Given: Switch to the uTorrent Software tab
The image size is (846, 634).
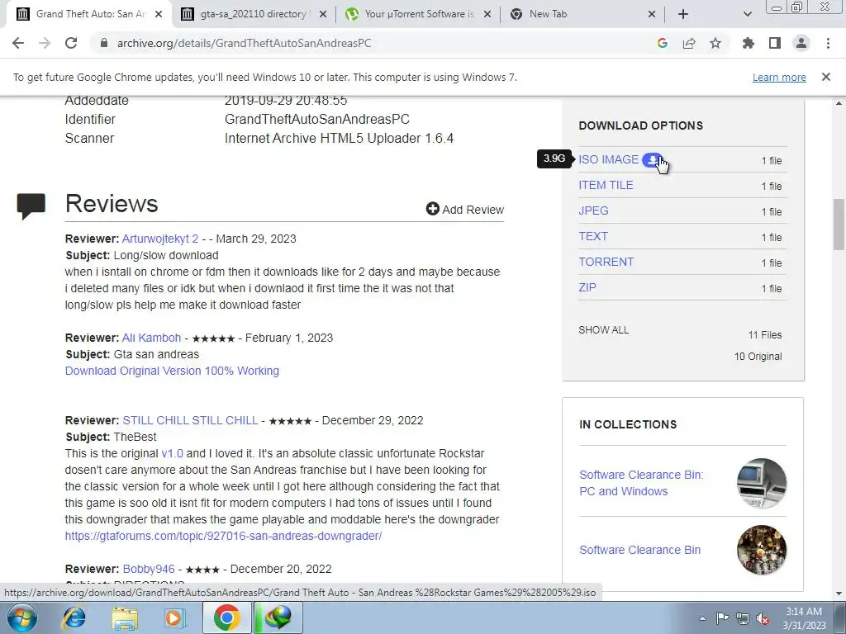Looking at the screenshot, I should [x=419, y=14].
